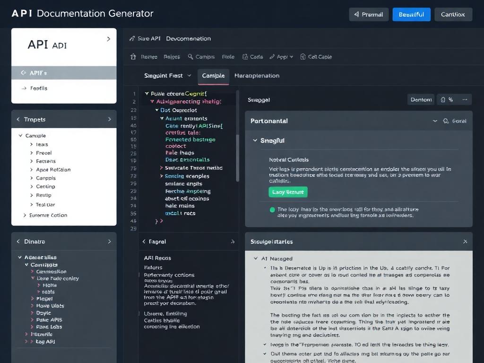Viewport: 484px width, 363px height.
Task: Select the APIFs sidebar item
Action: pos(64,73)
